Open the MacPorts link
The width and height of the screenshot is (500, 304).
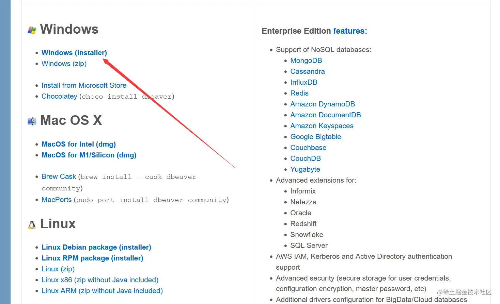point(57,200)
